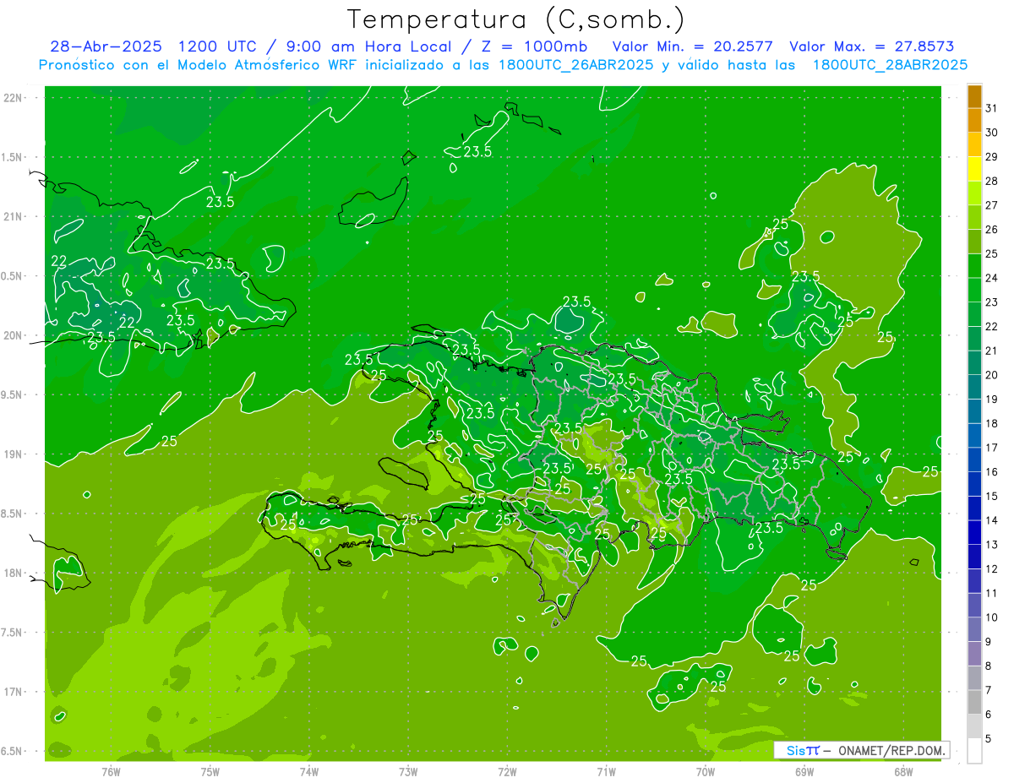Click the "69W" longitude axis label
The width and height of the screenshot is (1014, 783).
coord(804,771)
